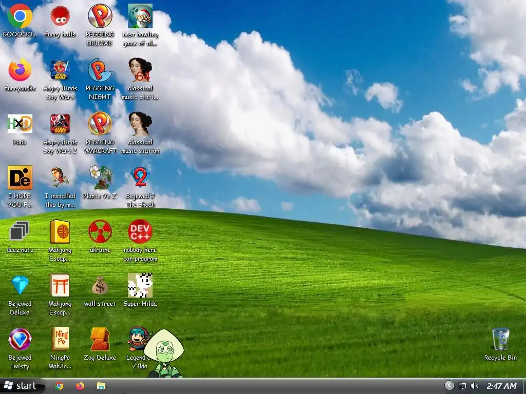The width and height of the screenshot is (526, 394).
Task: Open the deez nutz stacked-squares icon
Action: pyautogui.click(x=20, y=231)
